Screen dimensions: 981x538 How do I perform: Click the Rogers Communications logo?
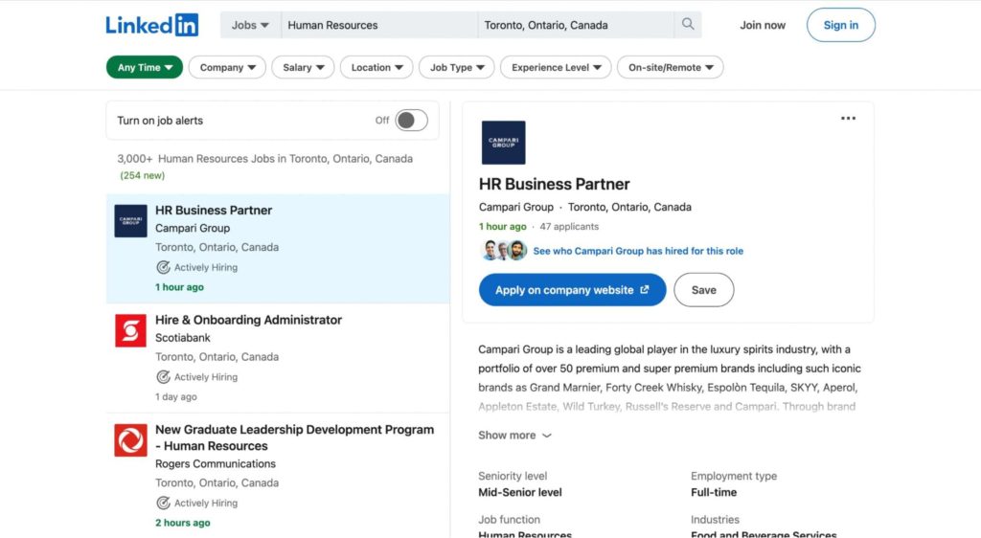pyautogui.click(x=130, y=440)
